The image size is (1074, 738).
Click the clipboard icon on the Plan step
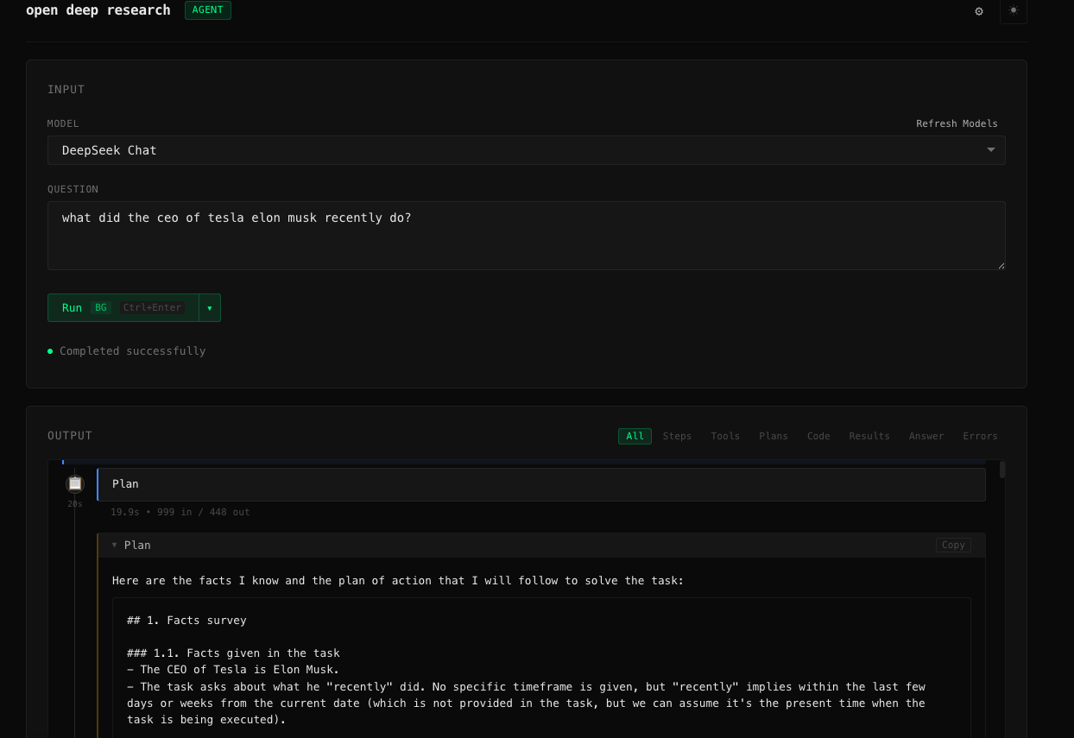click(75, 483)
